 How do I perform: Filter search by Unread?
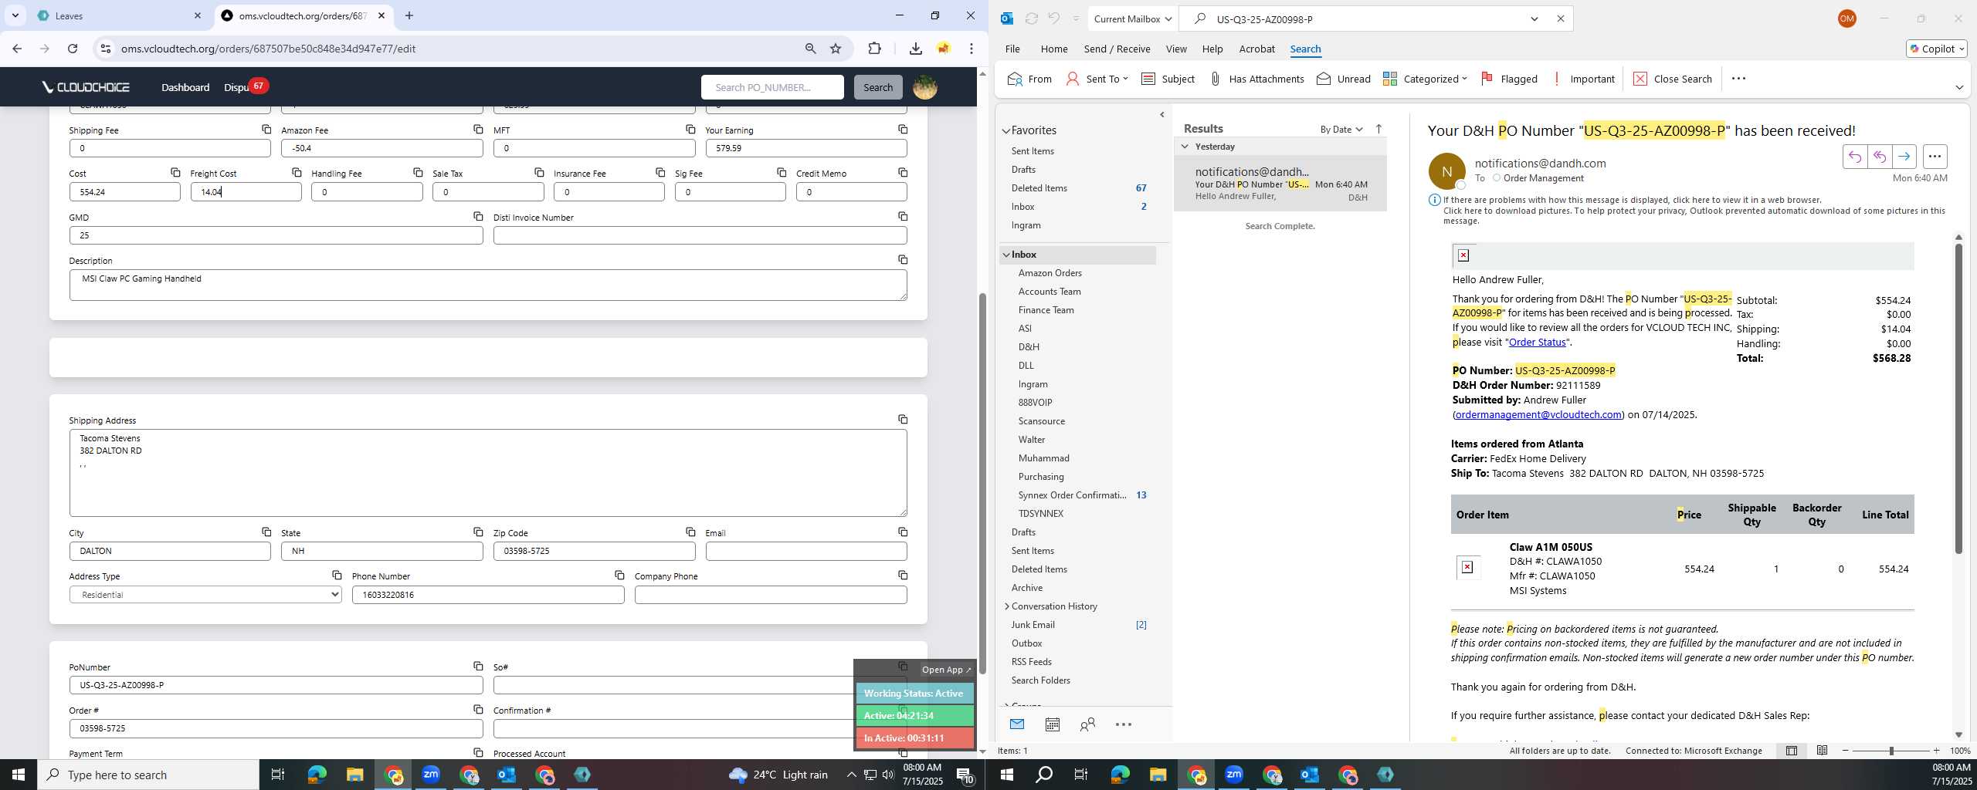[x=1343, y=79]
